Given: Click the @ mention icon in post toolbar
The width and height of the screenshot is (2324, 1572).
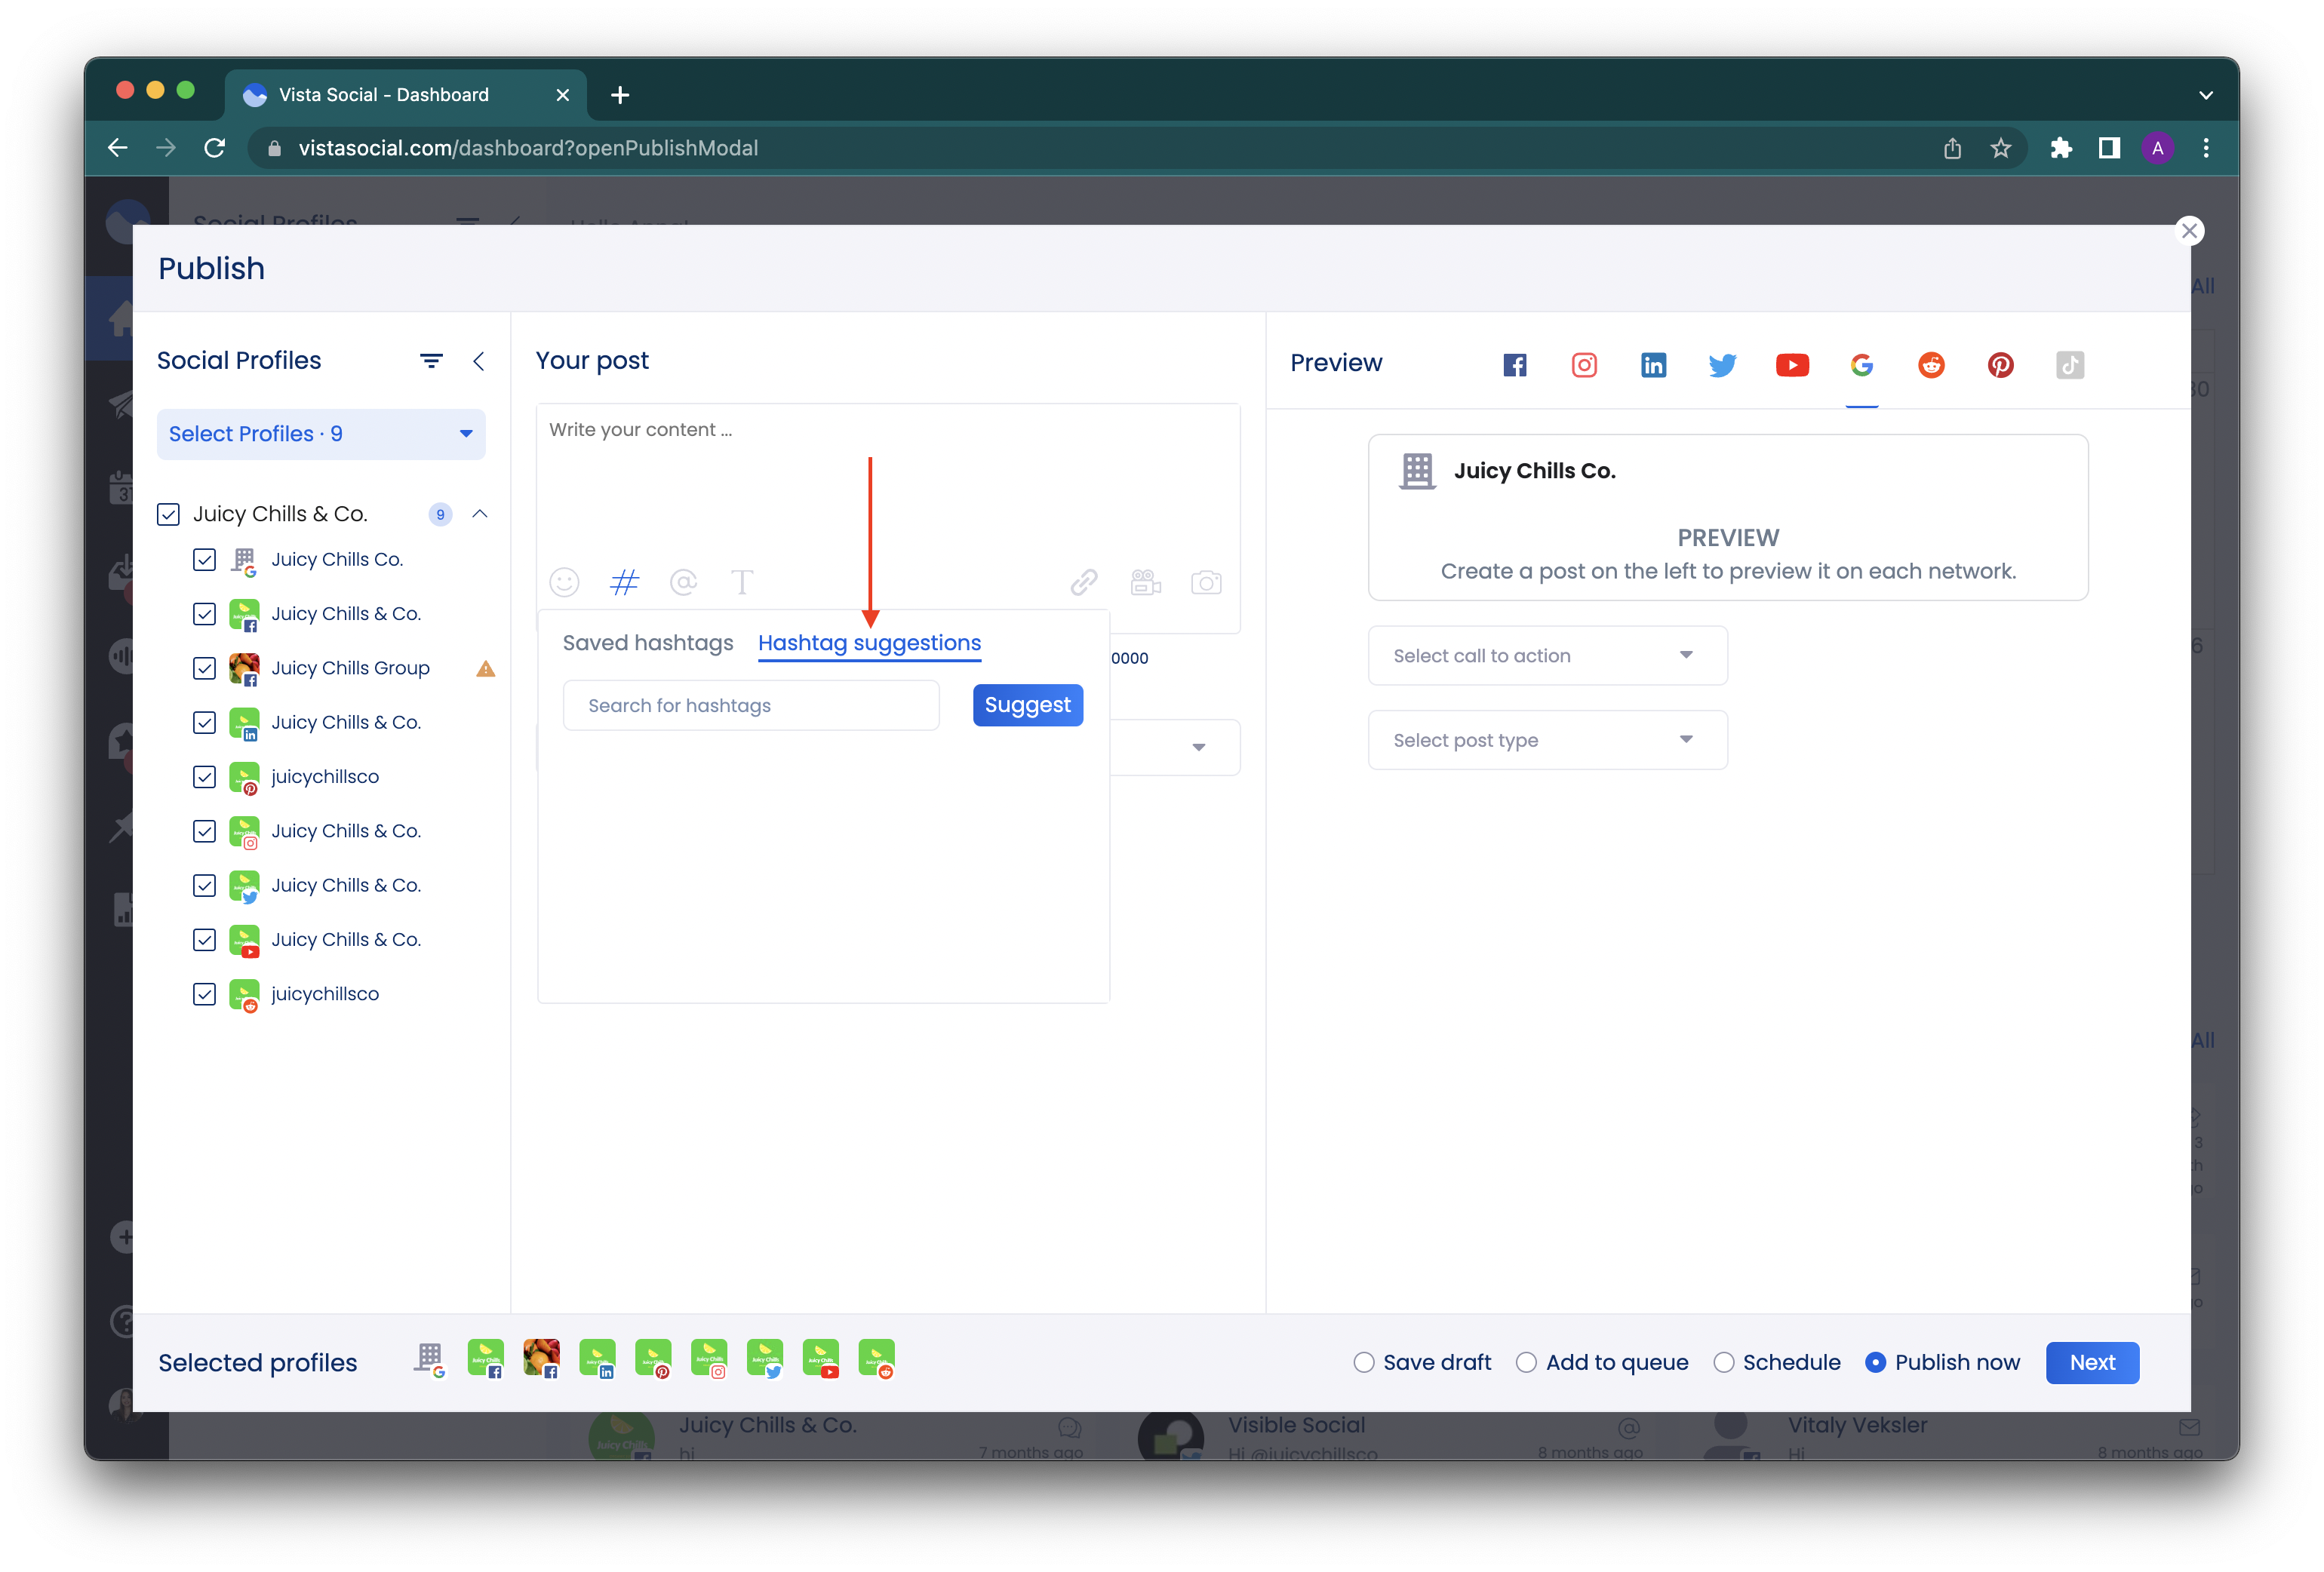Looking at the screenshot, I should [683, 582].
